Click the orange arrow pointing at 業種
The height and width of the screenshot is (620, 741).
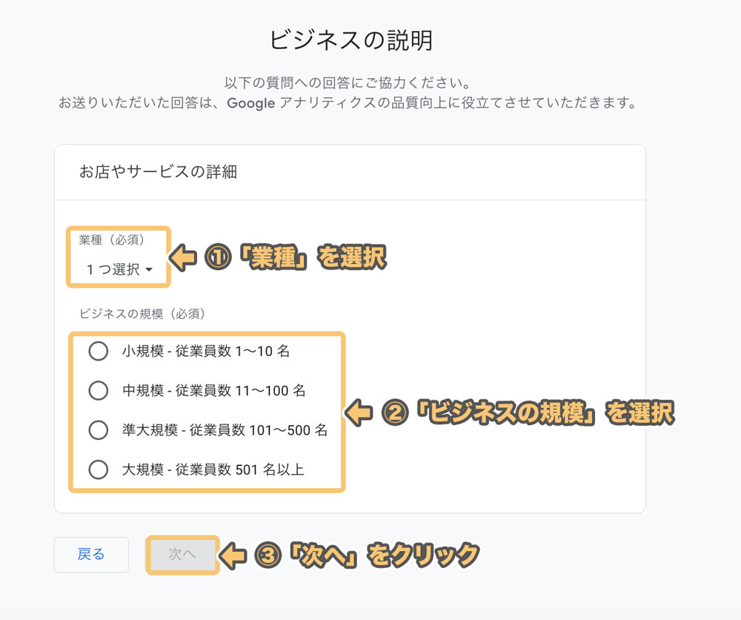click(x=184, y=257)
